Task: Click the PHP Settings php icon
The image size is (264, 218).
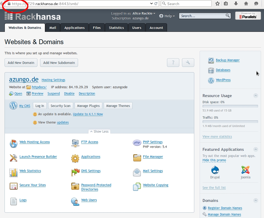Action: pyautogui.click(x=137, y=143)
